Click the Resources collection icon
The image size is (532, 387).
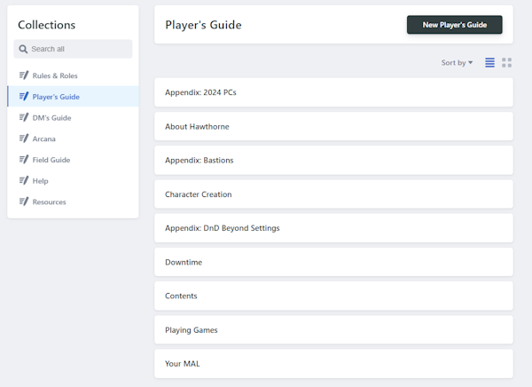[24, 201]
